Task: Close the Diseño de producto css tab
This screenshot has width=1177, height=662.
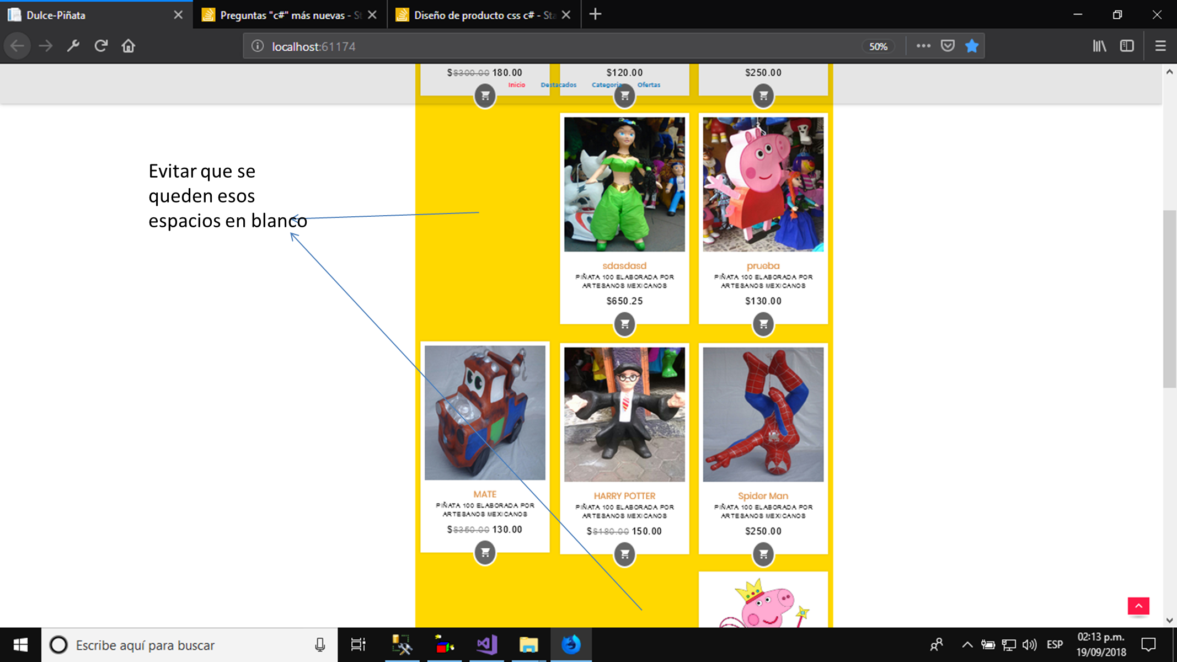Action: [566, 15]
